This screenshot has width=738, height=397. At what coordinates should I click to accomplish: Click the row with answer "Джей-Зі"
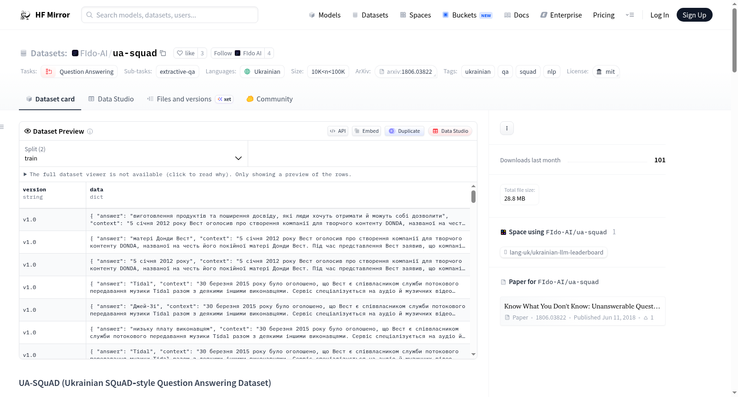[244, 310]
